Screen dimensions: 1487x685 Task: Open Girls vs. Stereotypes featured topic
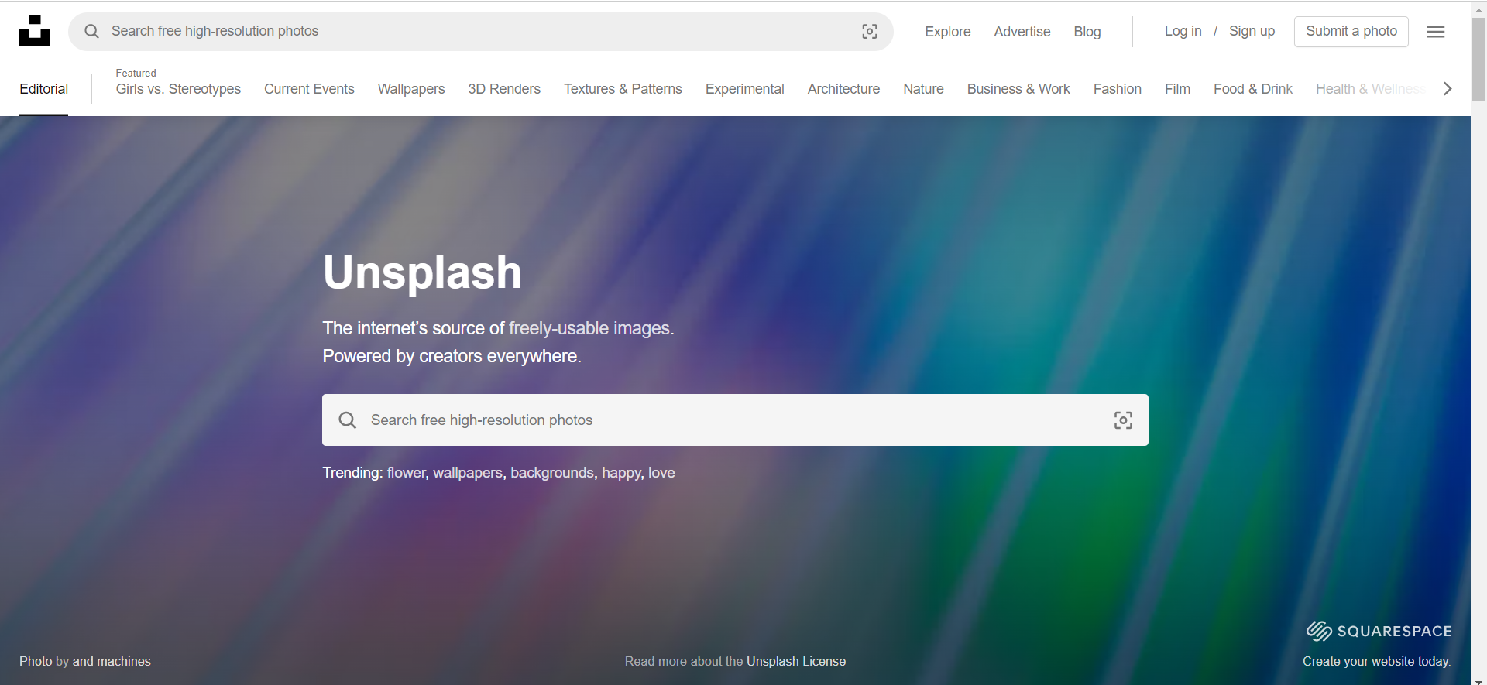pyautogui.click(x=178, y=89)
